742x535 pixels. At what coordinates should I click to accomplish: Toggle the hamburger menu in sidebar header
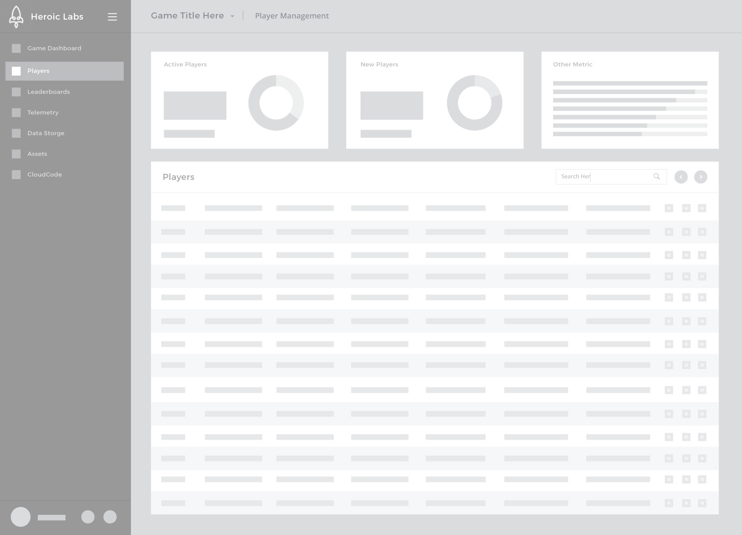pyautogui.click(x=112, y=17)
